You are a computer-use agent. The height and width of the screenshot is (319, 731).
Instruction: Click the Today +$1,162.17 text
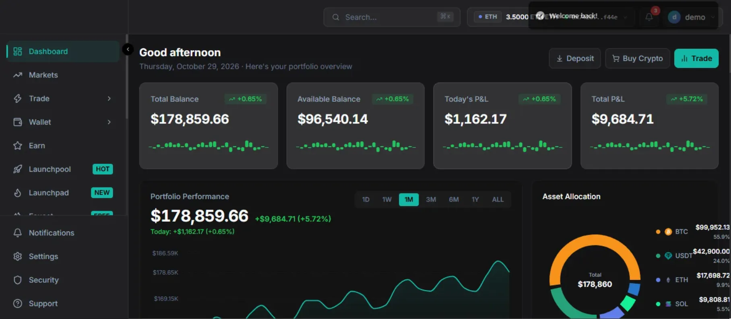(192, 232)
